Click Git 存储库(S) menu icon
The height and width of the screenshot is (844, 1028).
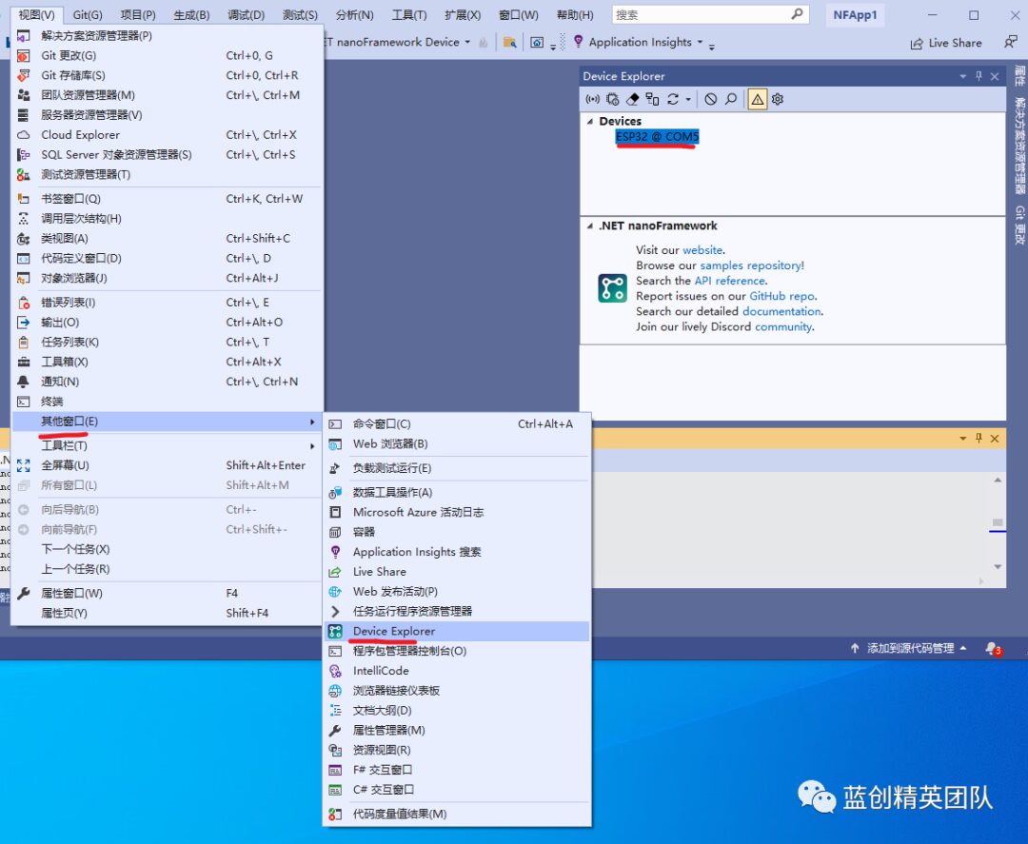tap(24, 75)
